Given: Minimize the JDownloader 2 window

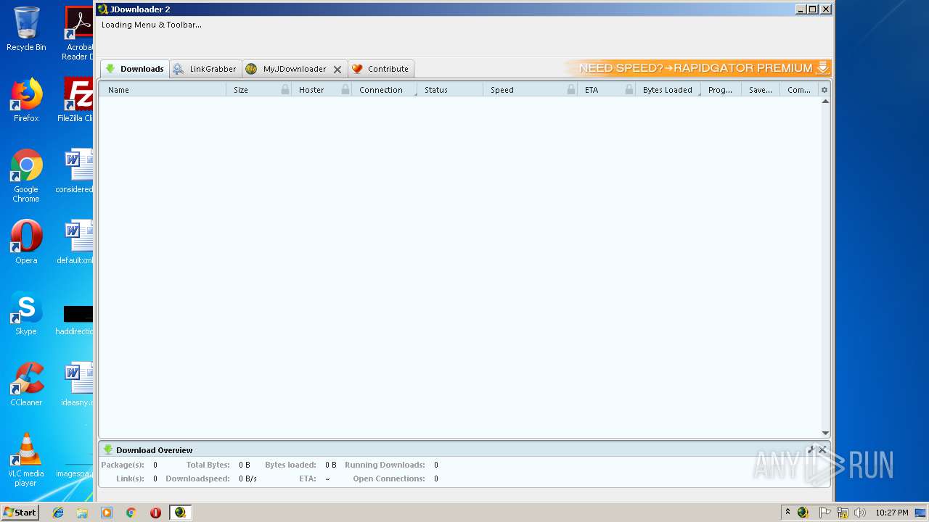Looking at the screenshot, I should pos(801,9).
